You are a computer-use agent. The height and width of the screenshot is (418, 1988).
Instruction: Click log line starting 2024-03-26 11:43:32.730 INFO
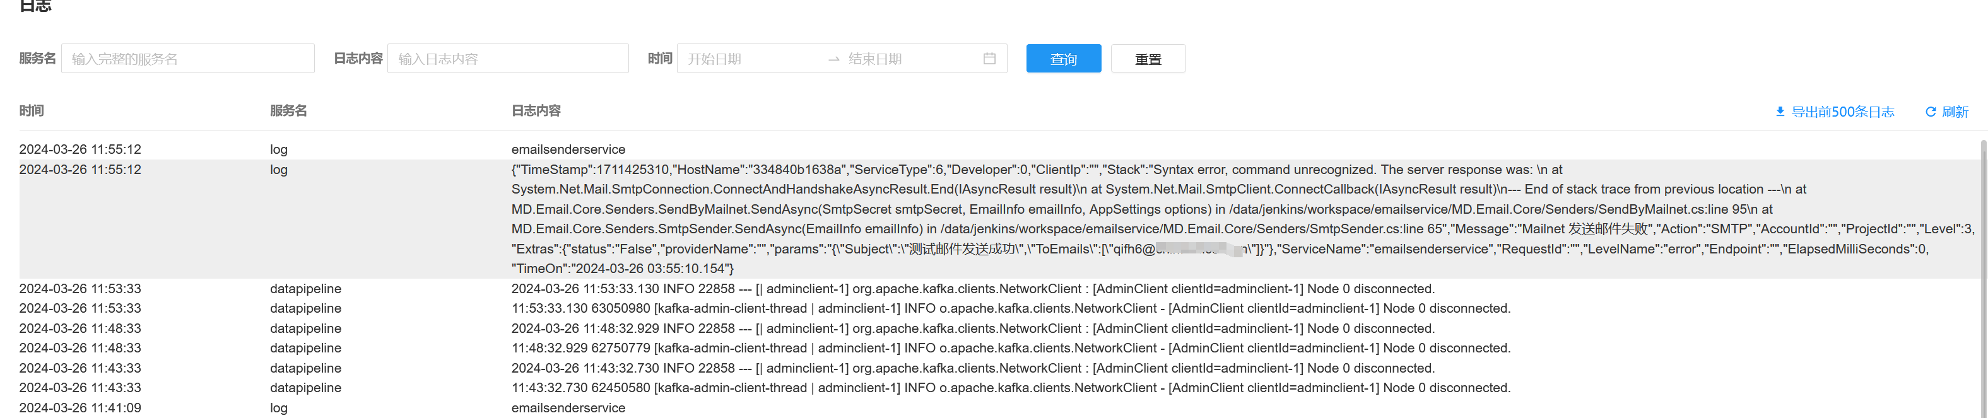click(972, 368)
